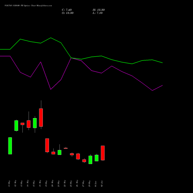The width and height of the screenshot is (193, 193).
Task: Click the close value C: 7.40
Action: 67,10
